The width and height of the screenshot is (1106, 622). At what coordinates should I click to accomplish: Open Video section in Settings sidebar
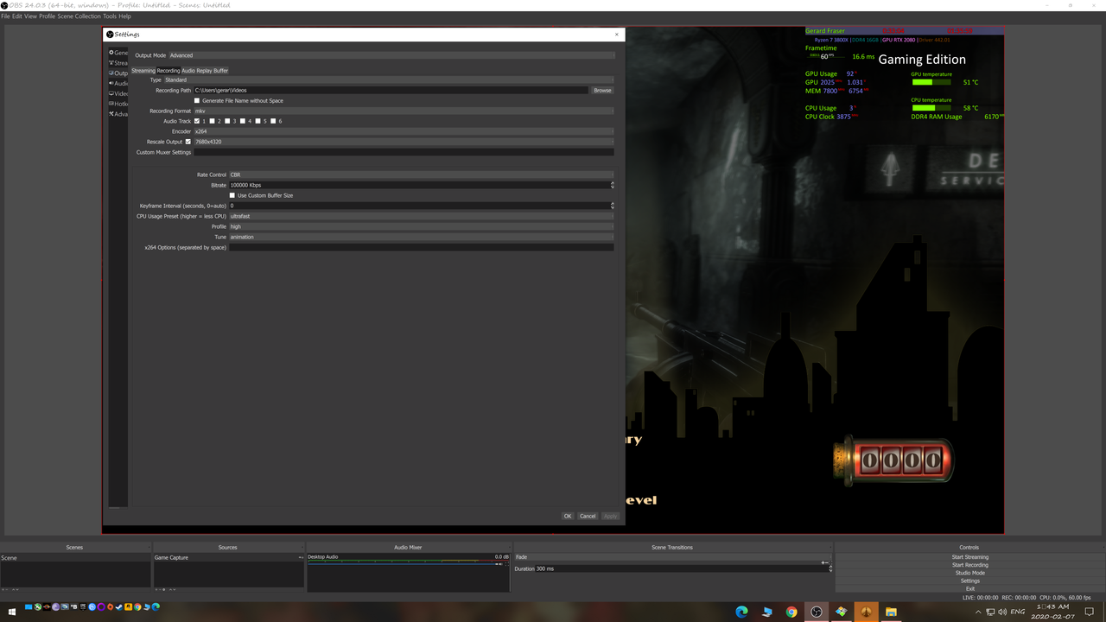[118, 93]
